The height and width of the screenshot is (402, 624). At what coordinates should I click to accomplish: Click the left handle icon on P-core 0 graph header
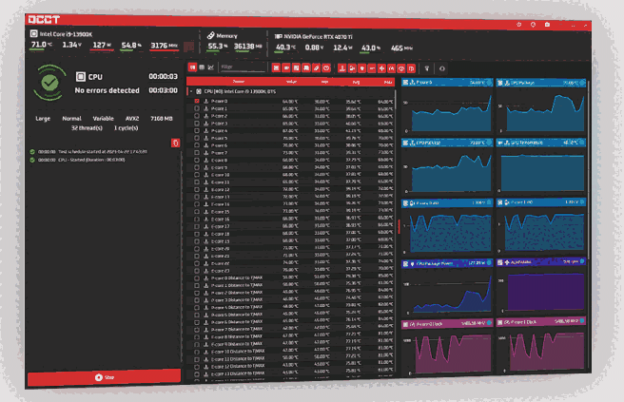(405, 83)
